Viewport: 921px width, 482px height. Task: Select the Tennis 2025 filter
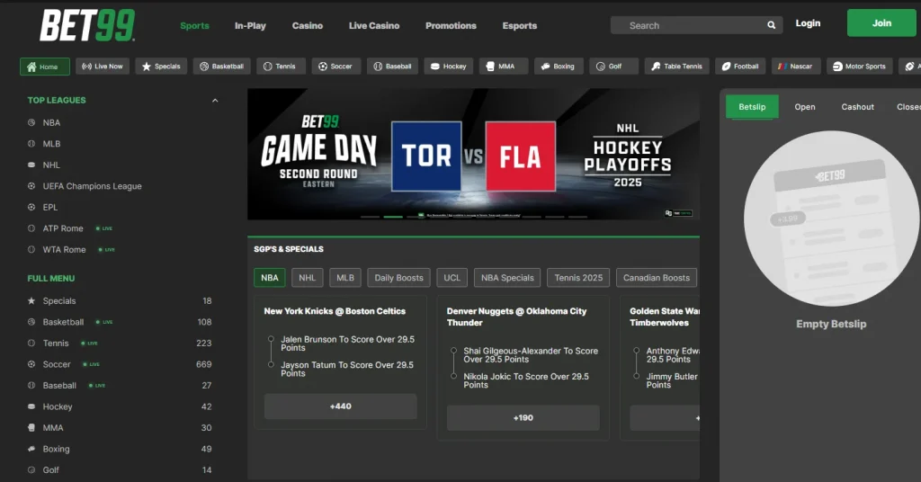pyautogui.click(x=578, y=278)
